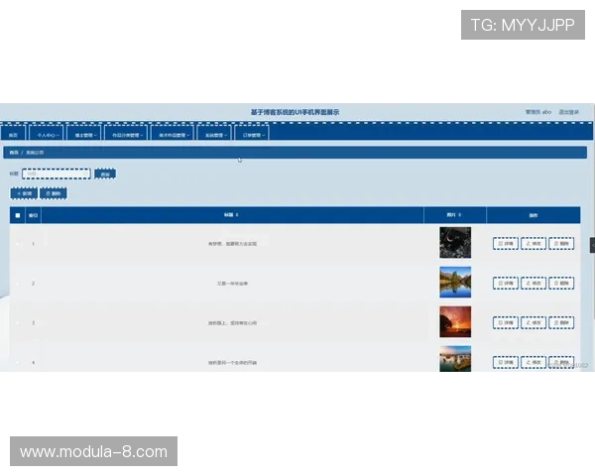The height and width of the screenshot is (476, 595).
Task: Click the 新增 add button above the table
Action: [x=24, y=193]
